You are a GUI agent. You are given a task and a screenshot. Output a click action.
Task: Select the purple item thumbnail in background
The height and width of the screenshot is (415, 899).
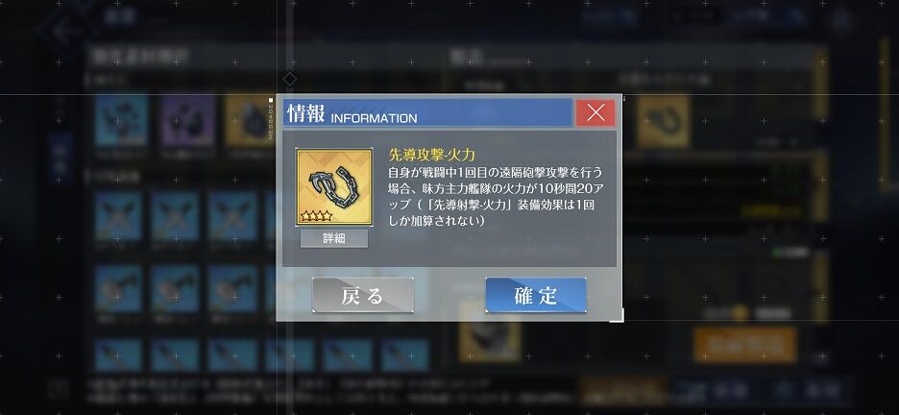tap(187, 121)
